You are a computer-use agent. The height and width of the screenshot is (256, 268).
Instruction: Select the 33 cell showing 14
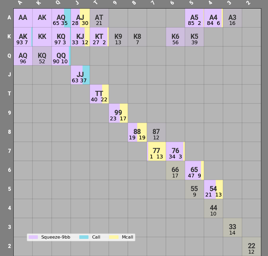click(232, 227)
